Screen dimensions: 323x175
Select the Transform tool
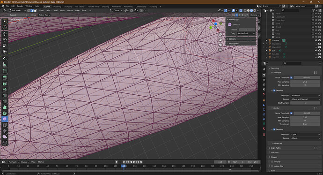click(5, 52)
